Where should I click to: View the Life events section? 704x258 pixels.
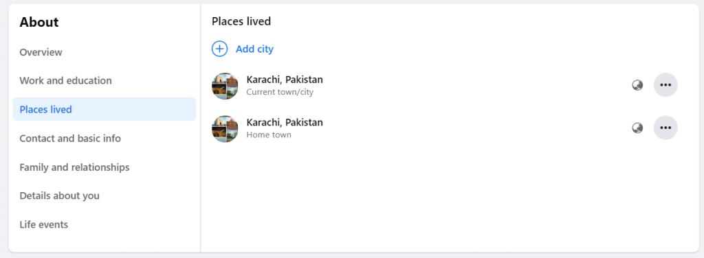tap(43, 224)
